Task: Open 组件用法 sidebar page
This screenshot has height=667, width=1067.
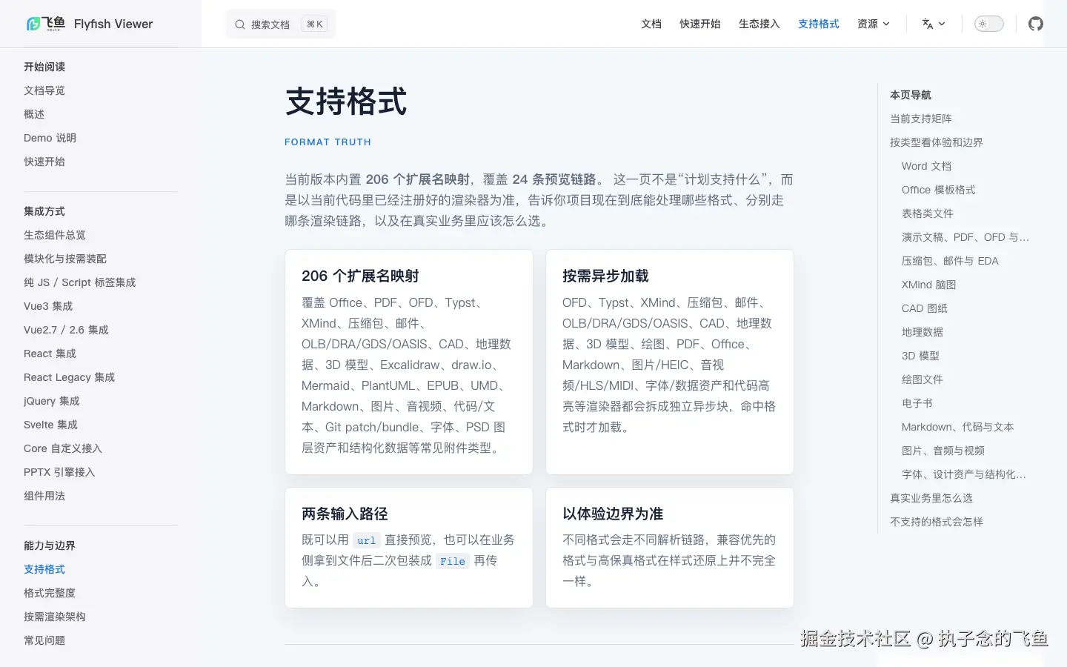Action: 44,496
